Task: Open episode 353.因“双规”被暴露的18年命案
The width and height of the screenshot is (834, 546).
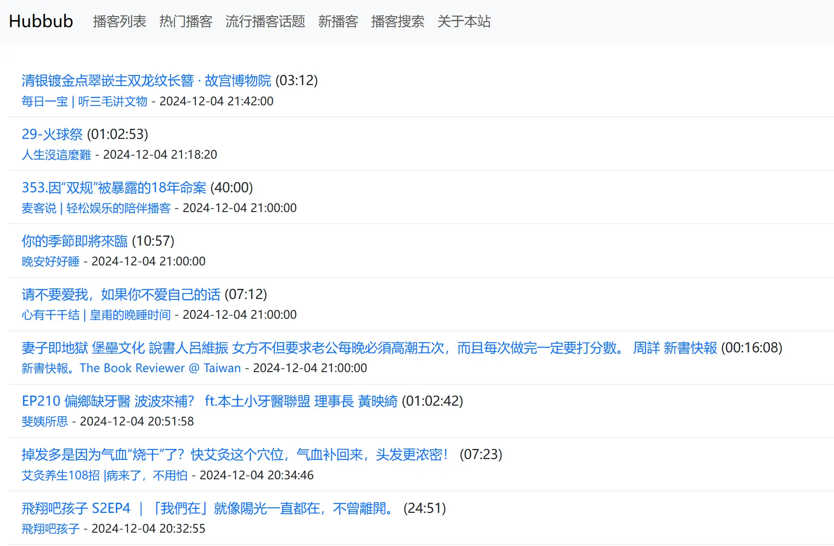Action: 114,187
